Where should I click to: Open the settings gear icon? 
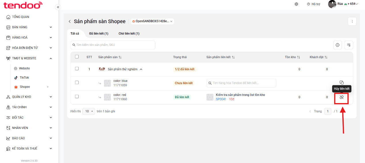pos(296,4)
